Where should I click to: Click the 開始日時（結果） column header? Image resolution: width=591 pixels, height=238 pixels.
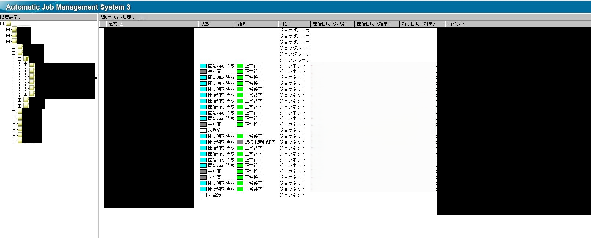point(377,24)
